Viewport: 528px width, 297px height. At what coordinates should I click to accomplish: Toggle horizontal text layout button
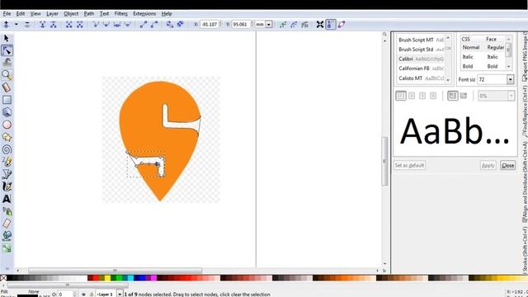point(453,96)
